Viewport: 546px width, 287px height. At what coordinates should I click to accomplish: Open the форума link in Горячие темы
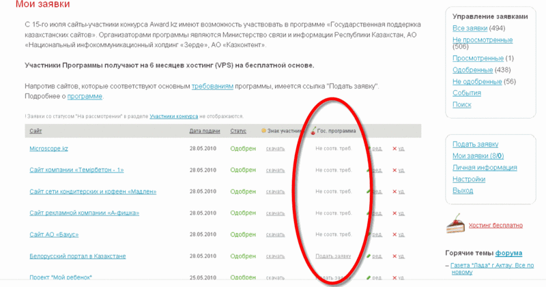coord(508,253)
